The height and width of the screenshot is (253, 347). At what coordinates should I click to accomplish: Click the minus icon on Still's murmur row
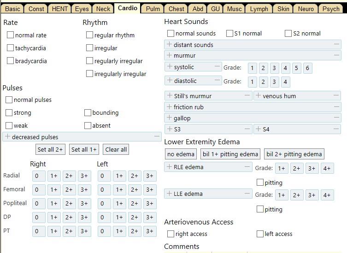pyautogui.click(x=247, y=96)
